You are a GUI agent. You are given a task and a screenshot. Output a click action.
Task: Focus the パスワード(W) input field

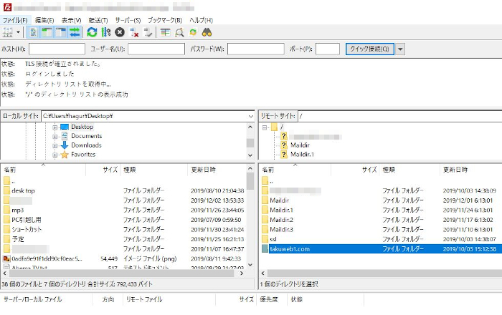click(256, 49)
